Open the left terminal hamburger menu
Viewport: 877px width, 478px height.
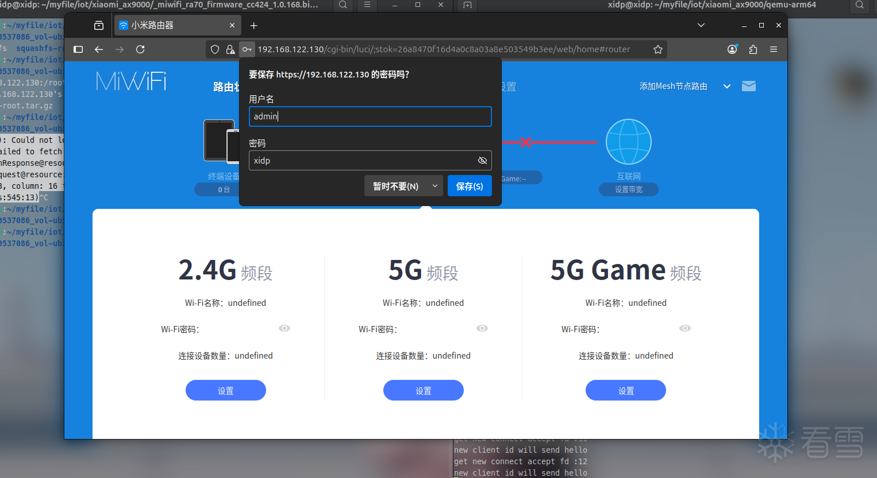click(x=367, y=5)
